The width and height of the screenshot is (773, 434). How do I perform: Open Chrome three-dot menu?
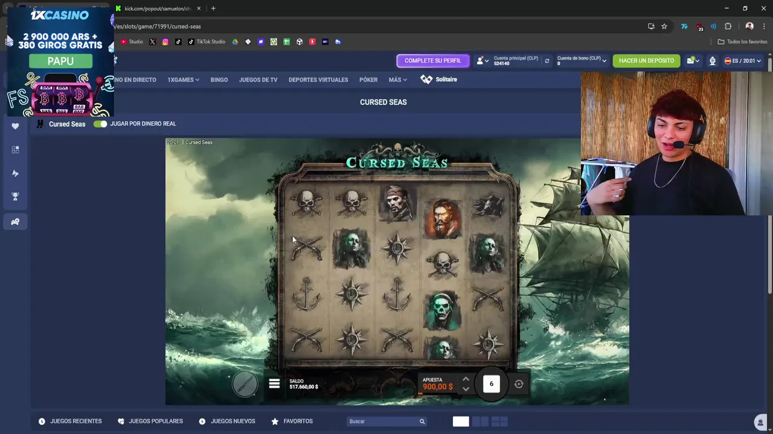[763, 27]
